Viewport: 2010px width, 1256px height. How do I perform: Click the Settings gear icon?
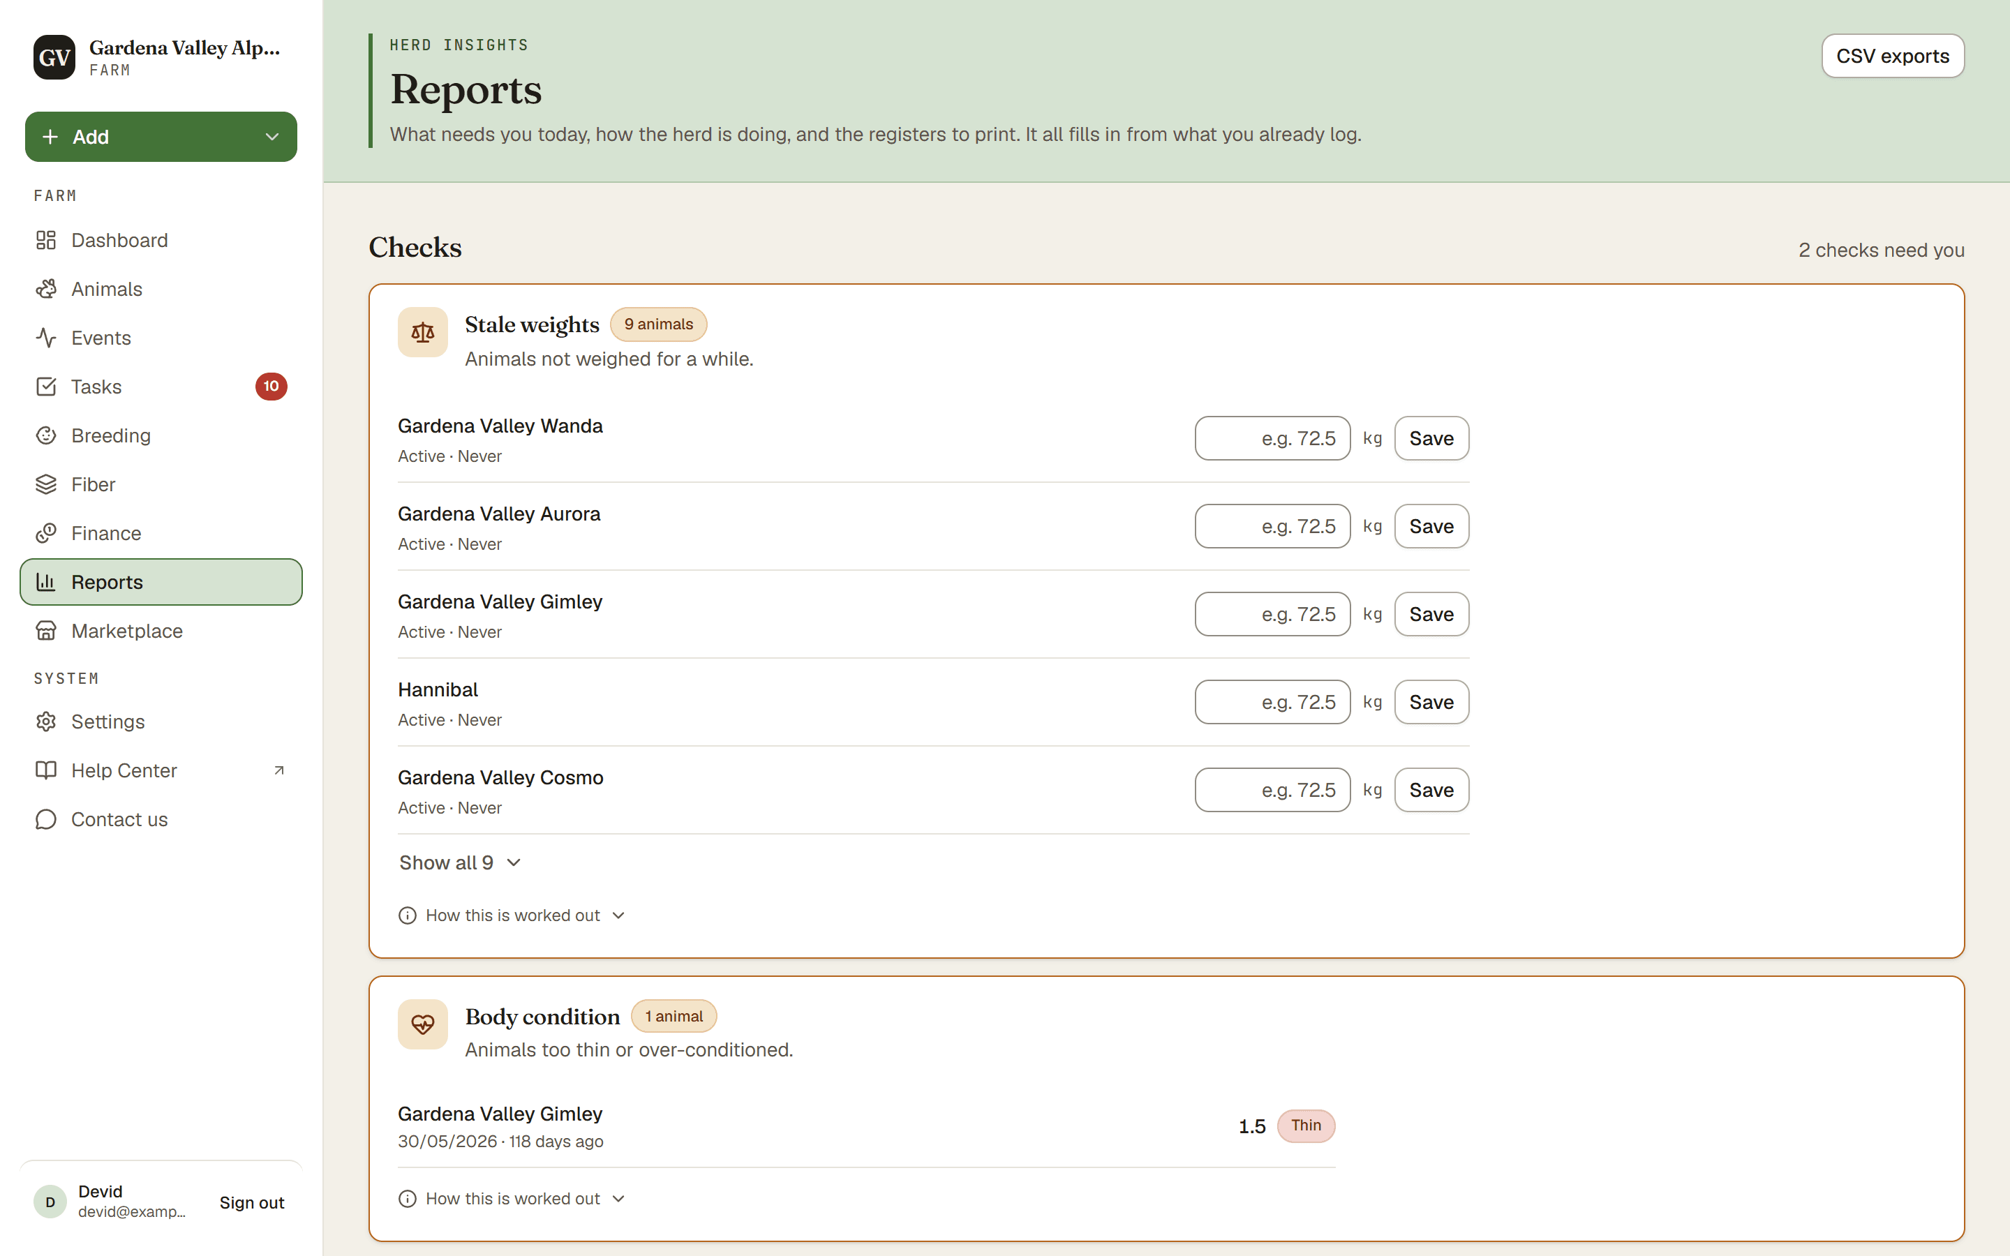pyautogui.click(x=45, y=722)
